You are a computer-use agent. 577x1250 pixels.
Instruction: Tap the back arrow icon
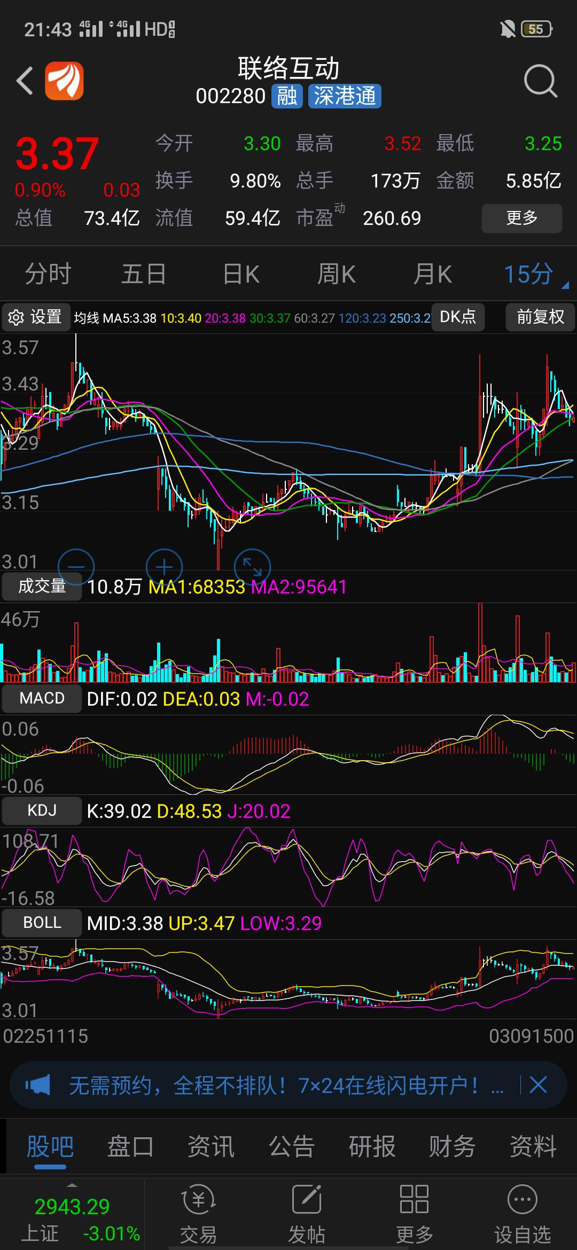25,81
